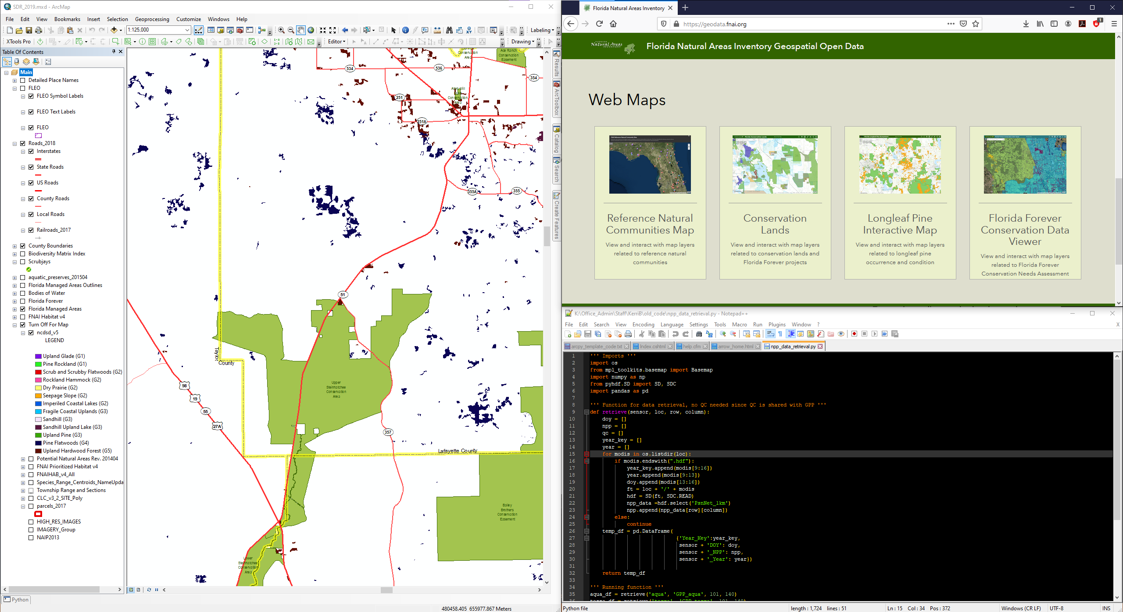The height and width of the screenshot is (612, 1123).
Task: Click the Zoom In magnifier in ArcMap
Action: [281, 30]
